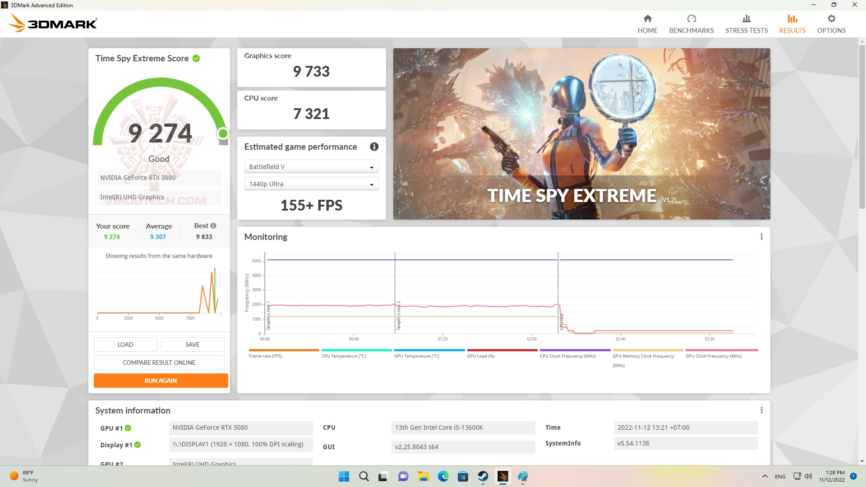Click Compare Result Online button

(x=159, y=363)
